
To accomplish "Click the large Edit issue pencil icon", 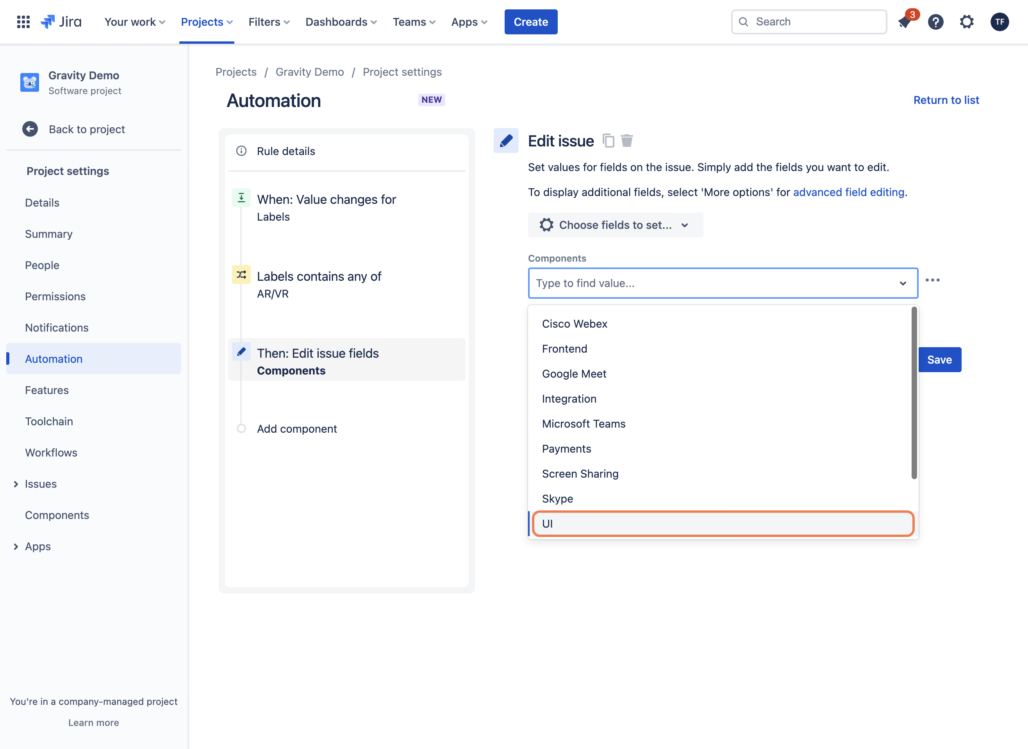I will click(x=506, y=141).
